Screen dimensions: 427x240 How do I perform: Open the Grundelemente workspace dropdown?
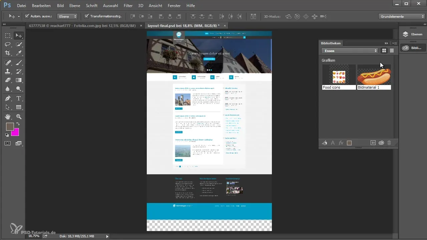(402, 16)
